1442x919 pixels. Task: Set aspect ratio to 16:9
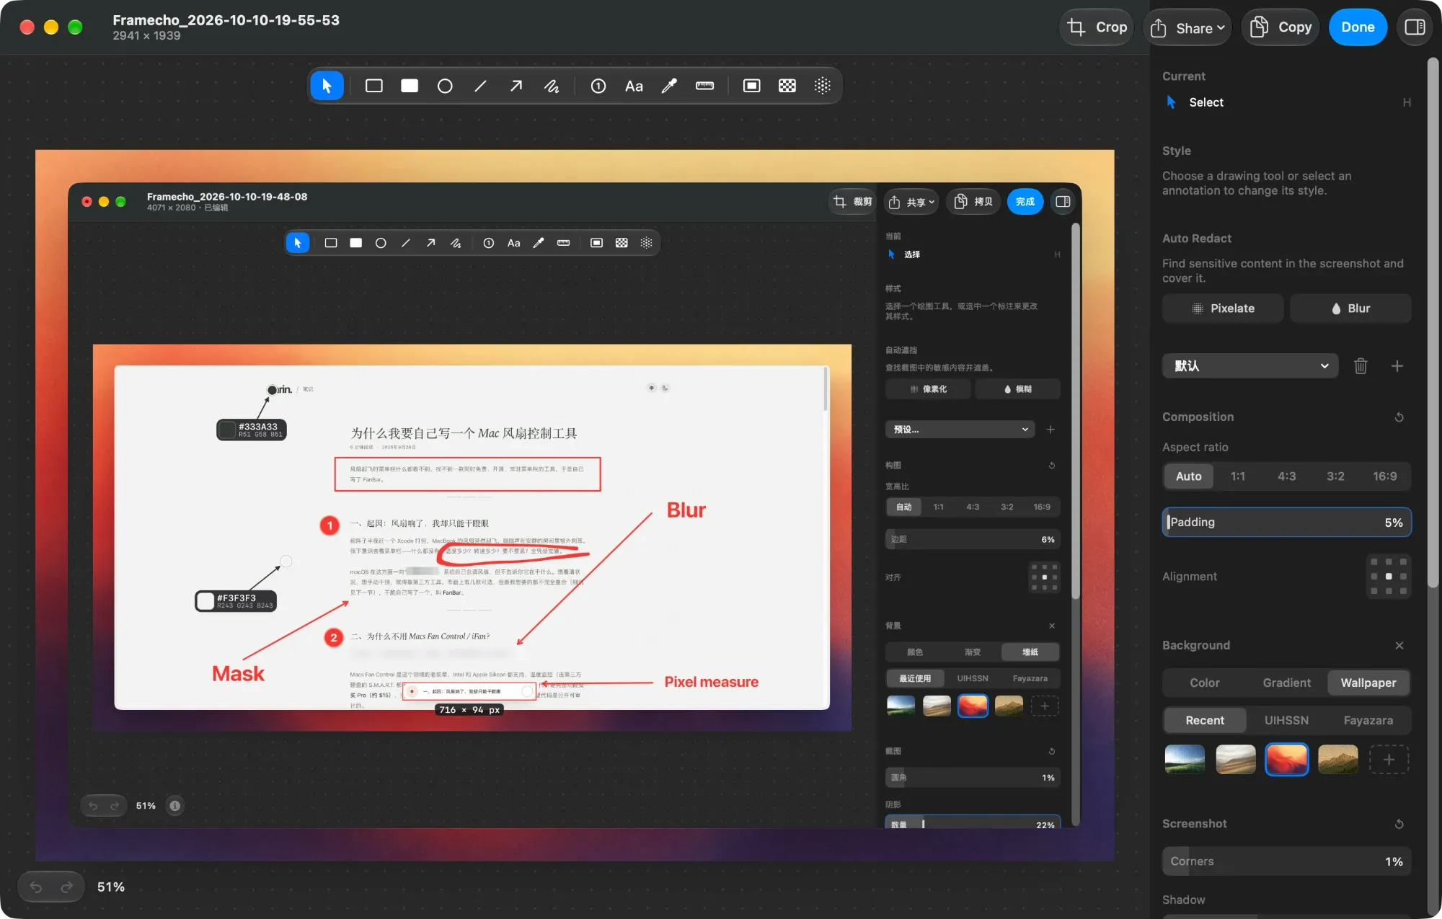pyautogui.click(x=1384, y=476)
